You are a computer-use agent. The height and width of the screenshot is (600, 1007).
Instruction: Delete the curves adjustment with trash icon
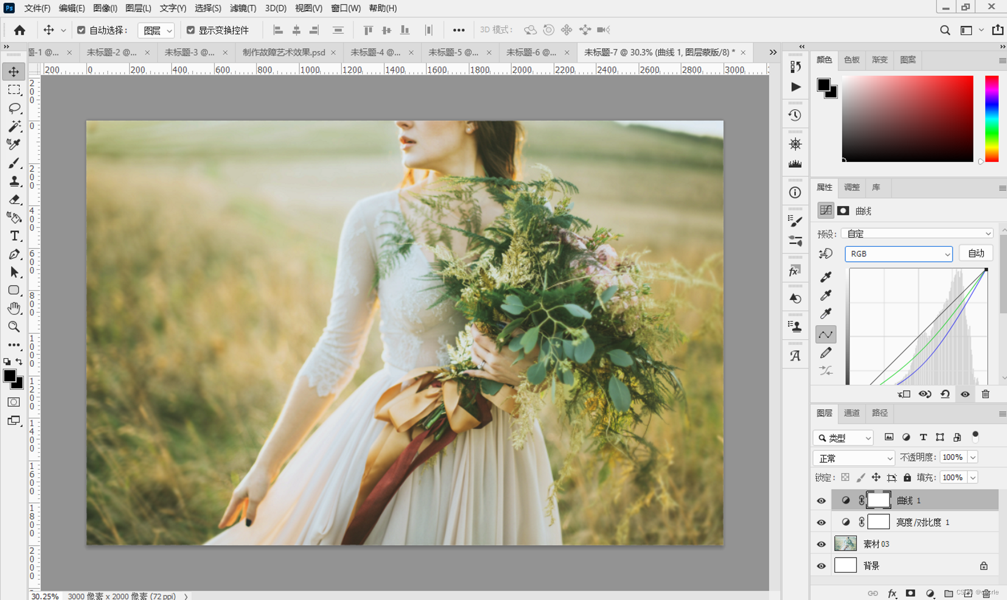point(985,394)
